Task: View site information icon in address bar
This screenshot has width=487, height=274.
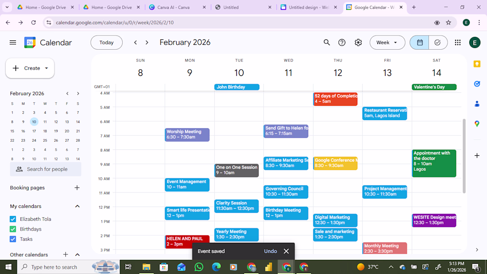Action: (48, 23)
